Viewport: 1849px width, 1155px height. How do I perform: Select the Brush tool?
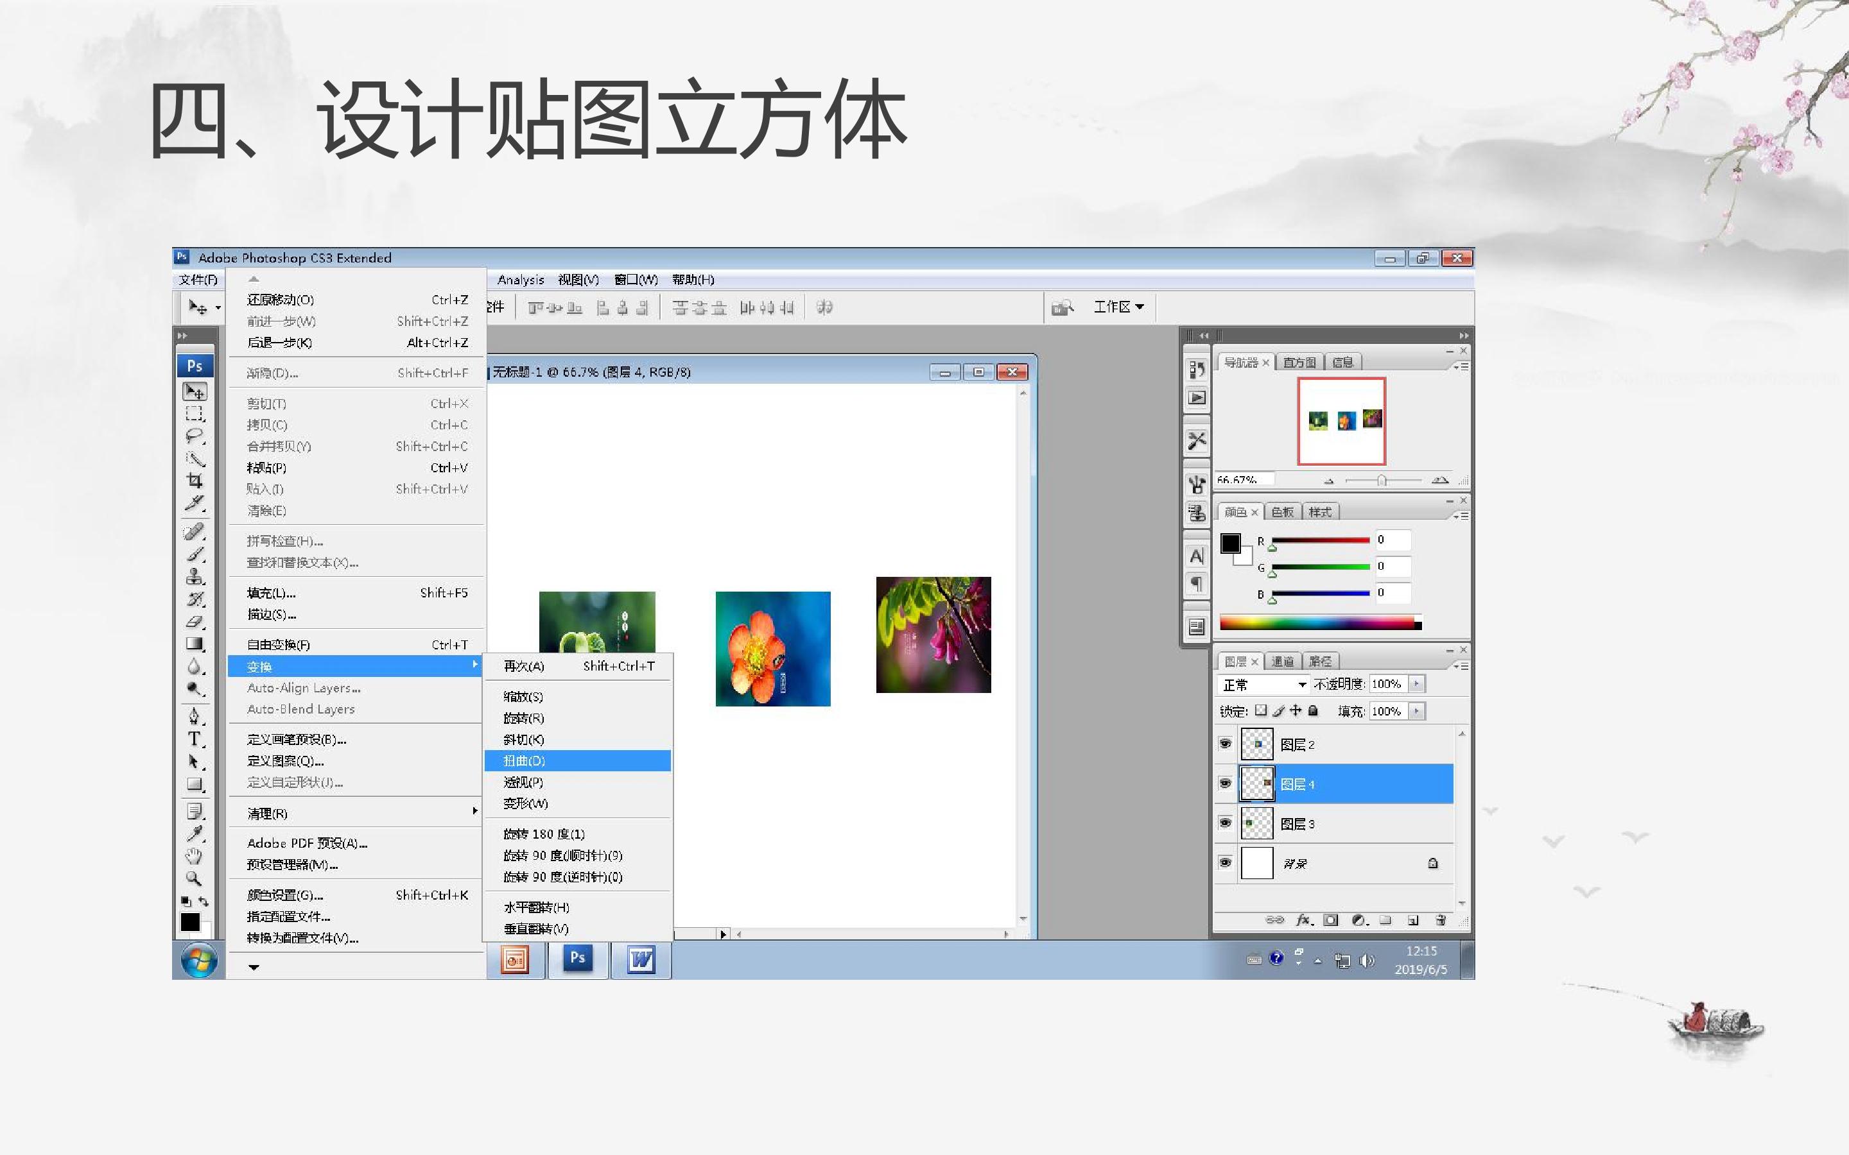195,554
